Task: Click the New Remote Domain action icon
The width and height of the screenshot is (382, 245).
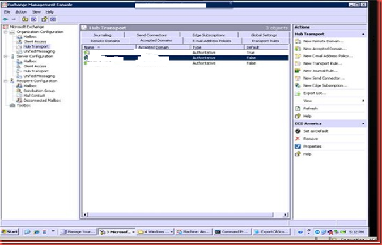Action: click(298, 41)
